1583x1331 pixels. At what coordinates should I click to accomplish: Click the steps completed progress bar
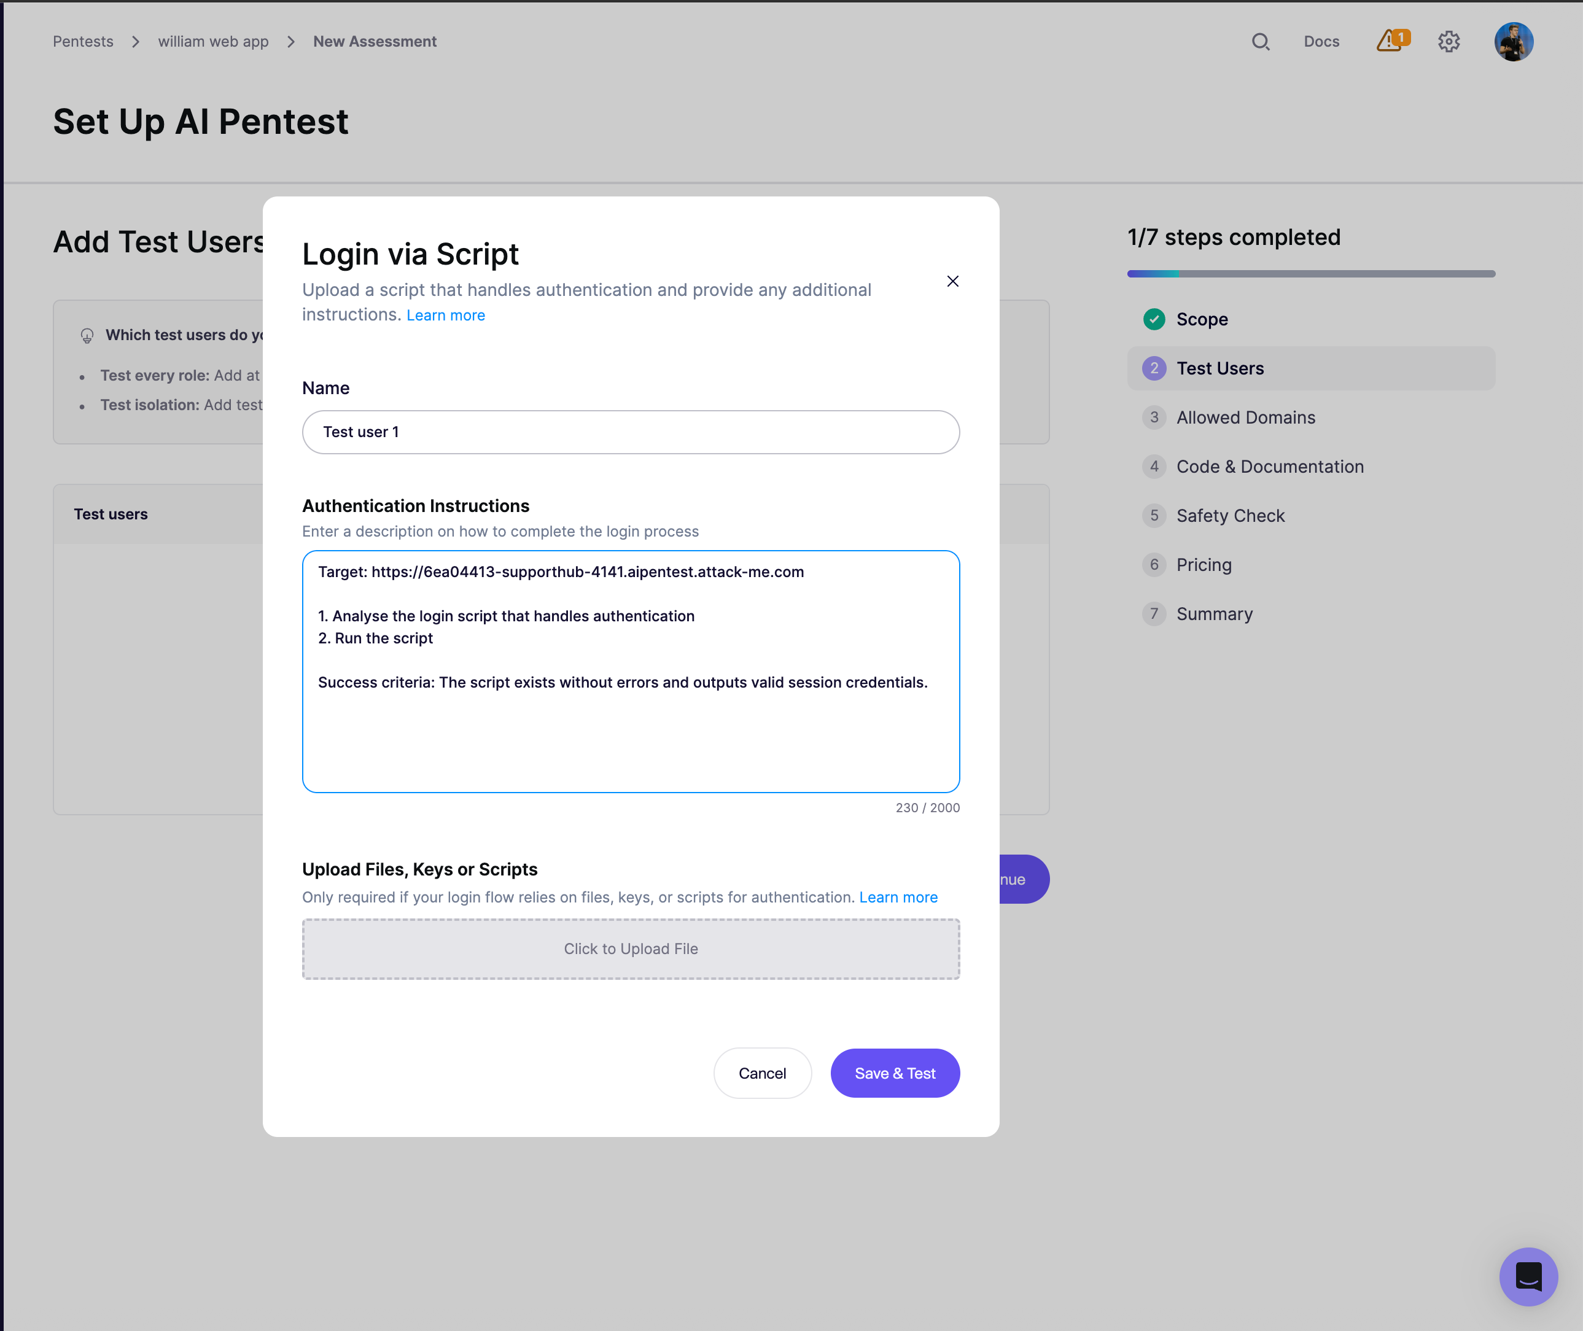click(1310, 274)
